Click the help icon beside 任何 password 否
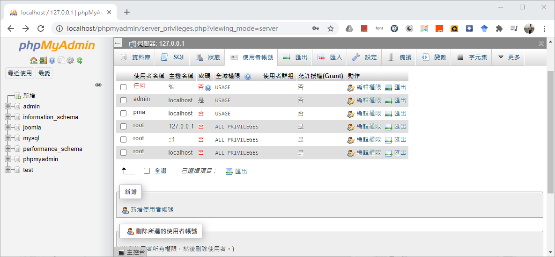This screenshot has width=555, height=257. 208,88
